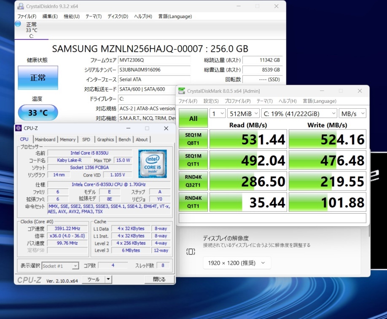The height and width of the screenshot is (319, 387).
Task: Open the テーマ(T) menu in CrystalDiskInfo
Action: point(94,16)
